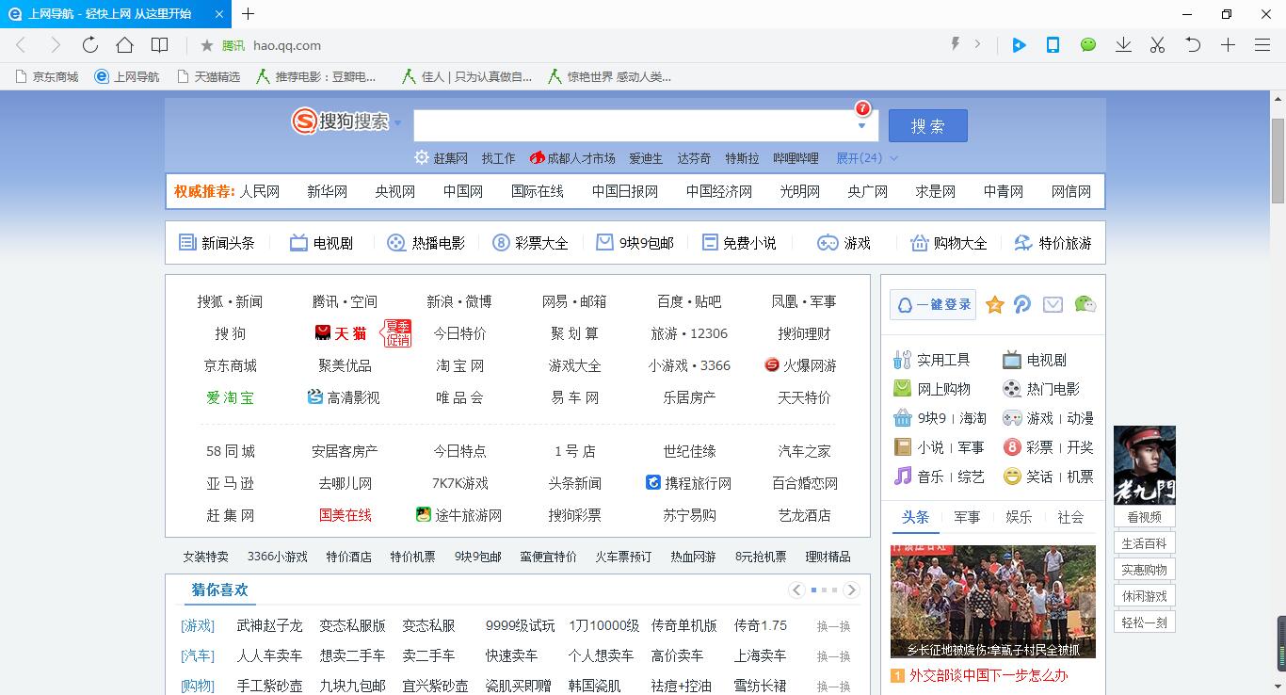Viewport: 1286px width, 695px height.
Task: Select the 上网导航 browser tab
Action: coord(116,14)
